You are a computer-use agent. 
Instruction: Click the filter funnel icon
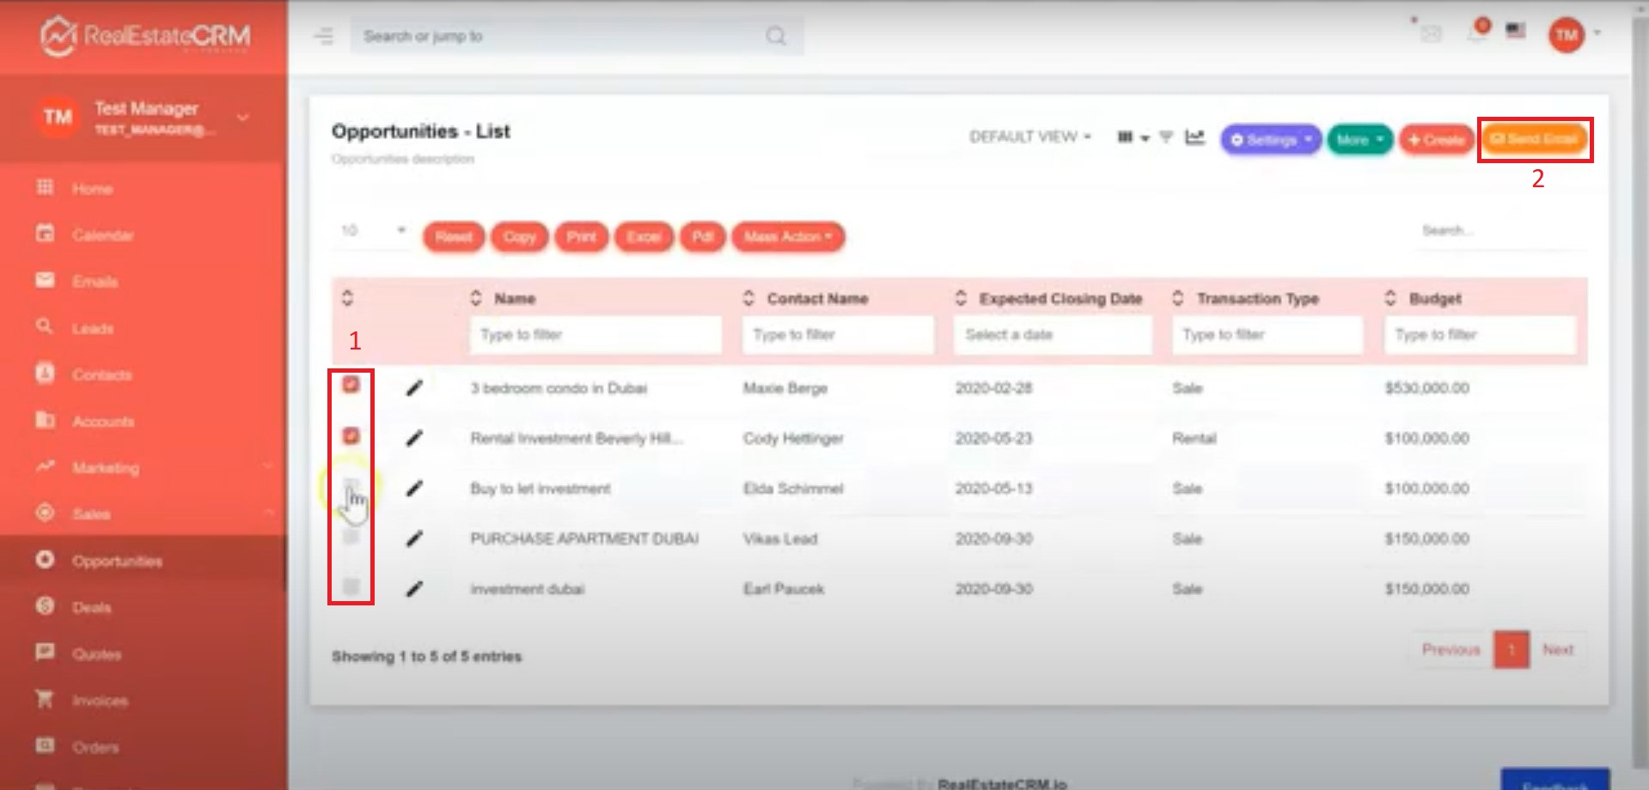[1166, 137]
